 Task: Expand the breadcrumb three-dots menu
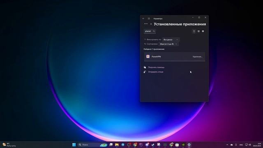[146, 24]
